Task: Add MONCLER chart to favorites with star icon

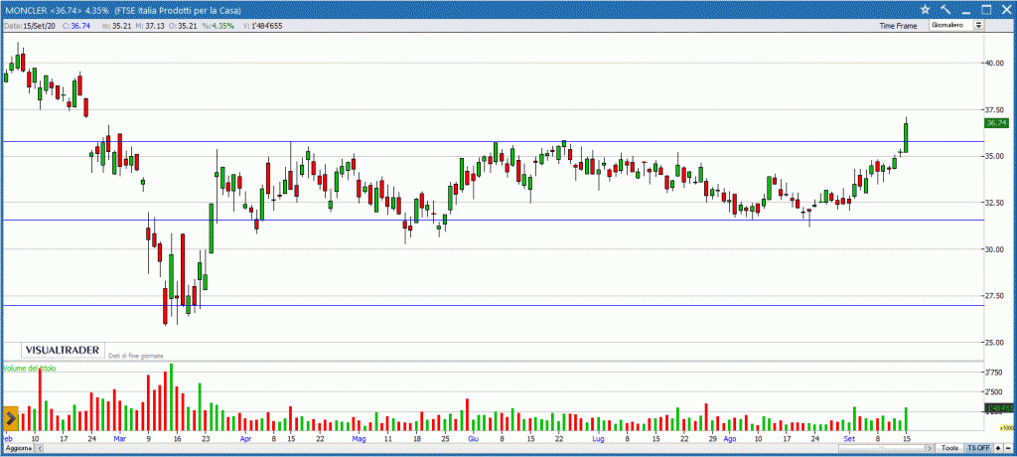Action: [x=926, y=9]
